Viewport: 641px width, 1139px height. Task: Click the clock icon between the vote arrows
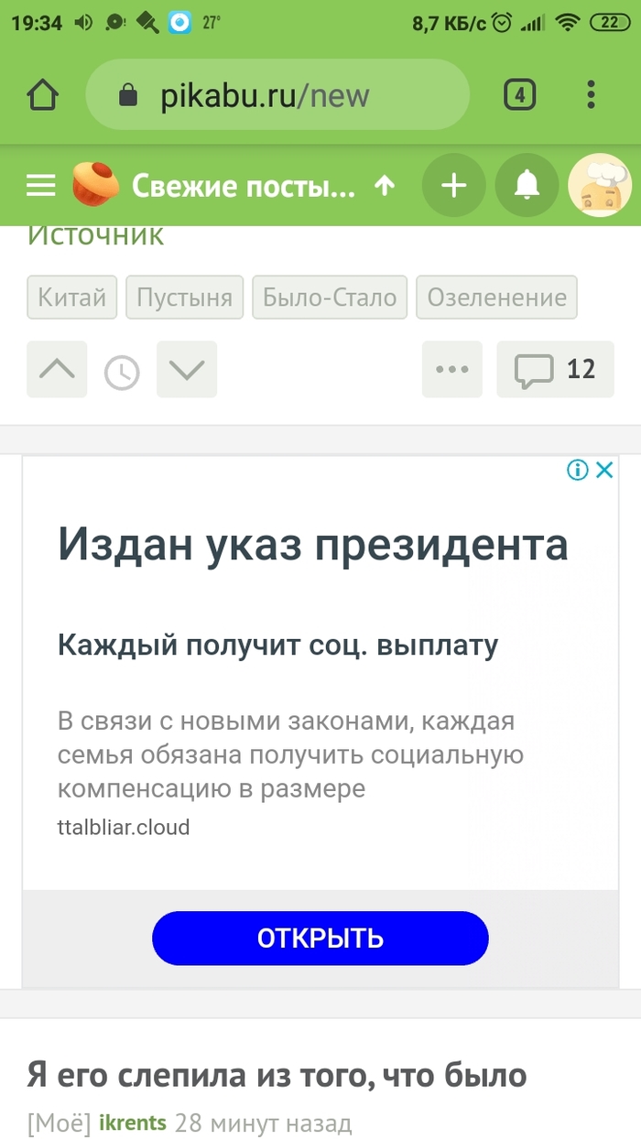[122, 373]
